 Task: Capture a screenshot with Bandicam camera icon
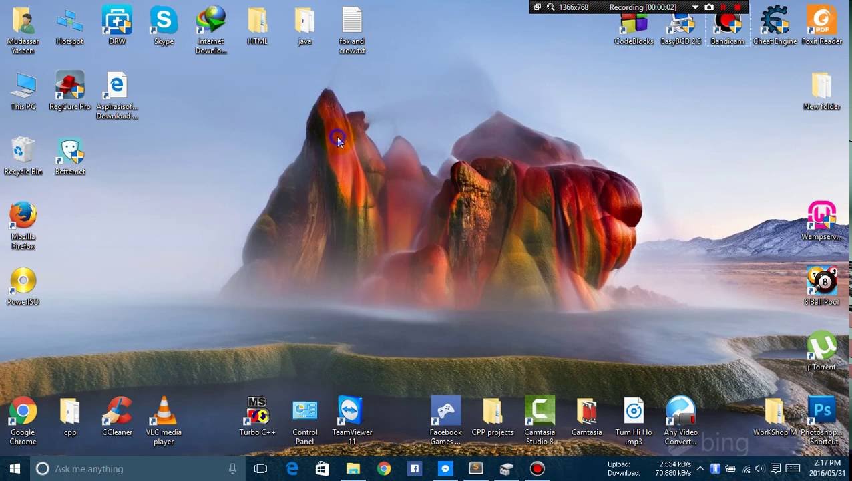(x=709, y=7)
